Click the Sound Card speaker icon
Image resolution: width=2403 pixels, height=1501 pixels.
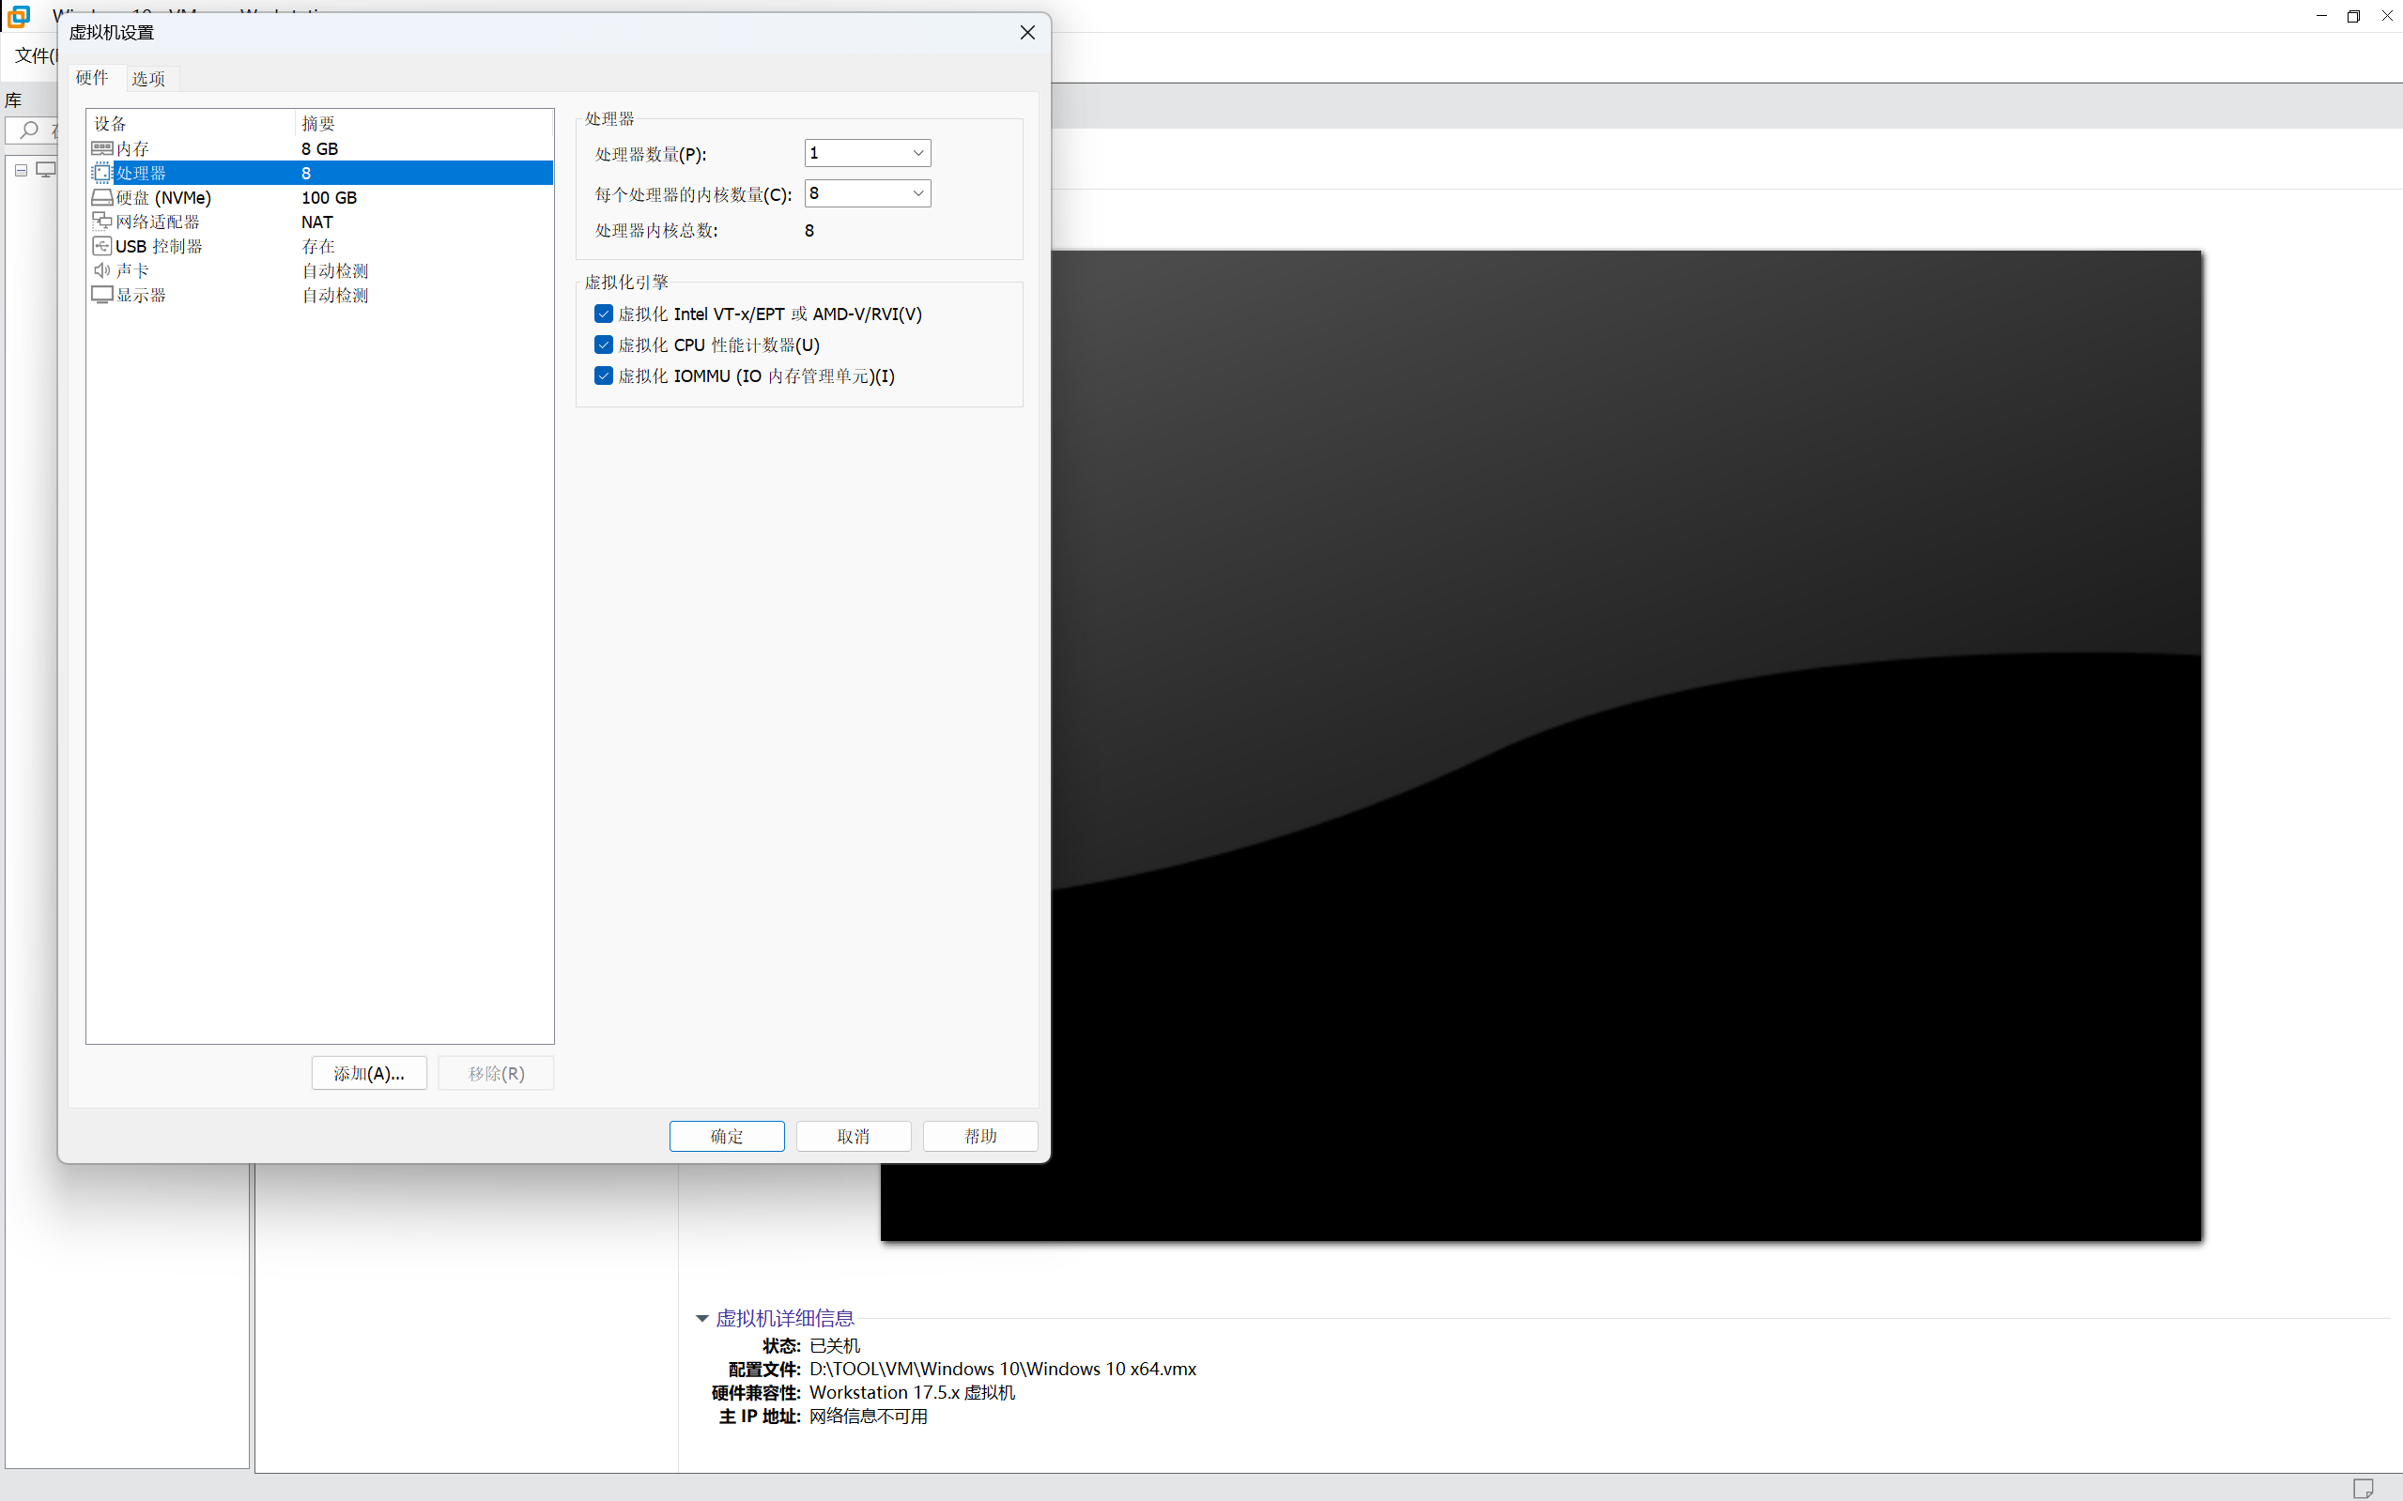tap(101, 270)
